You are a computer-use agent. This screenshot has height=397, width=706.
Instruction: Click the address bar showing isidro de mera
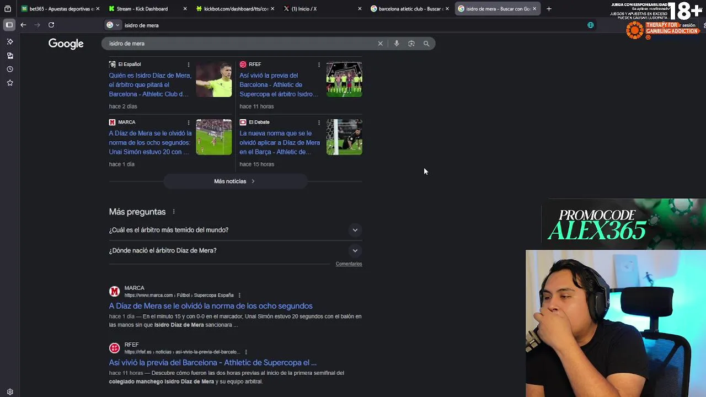tap(353, 25)
